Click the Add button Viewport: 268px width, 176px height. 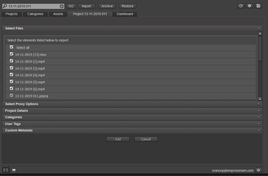tap(118, 139)
